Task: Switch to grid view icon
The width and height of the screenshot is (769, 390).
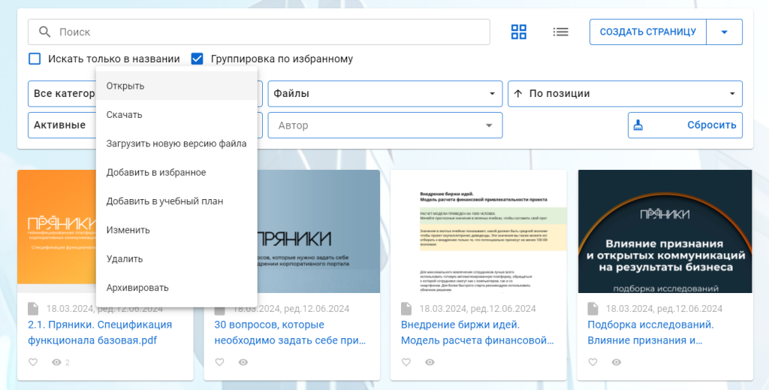Action: 518,32
